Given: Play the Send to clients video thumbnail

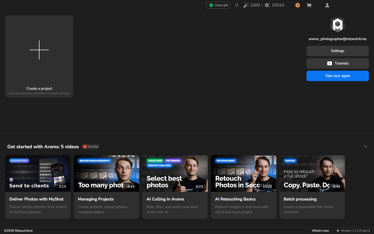Looking at the screenshot, I should click(x=38, y=173).
